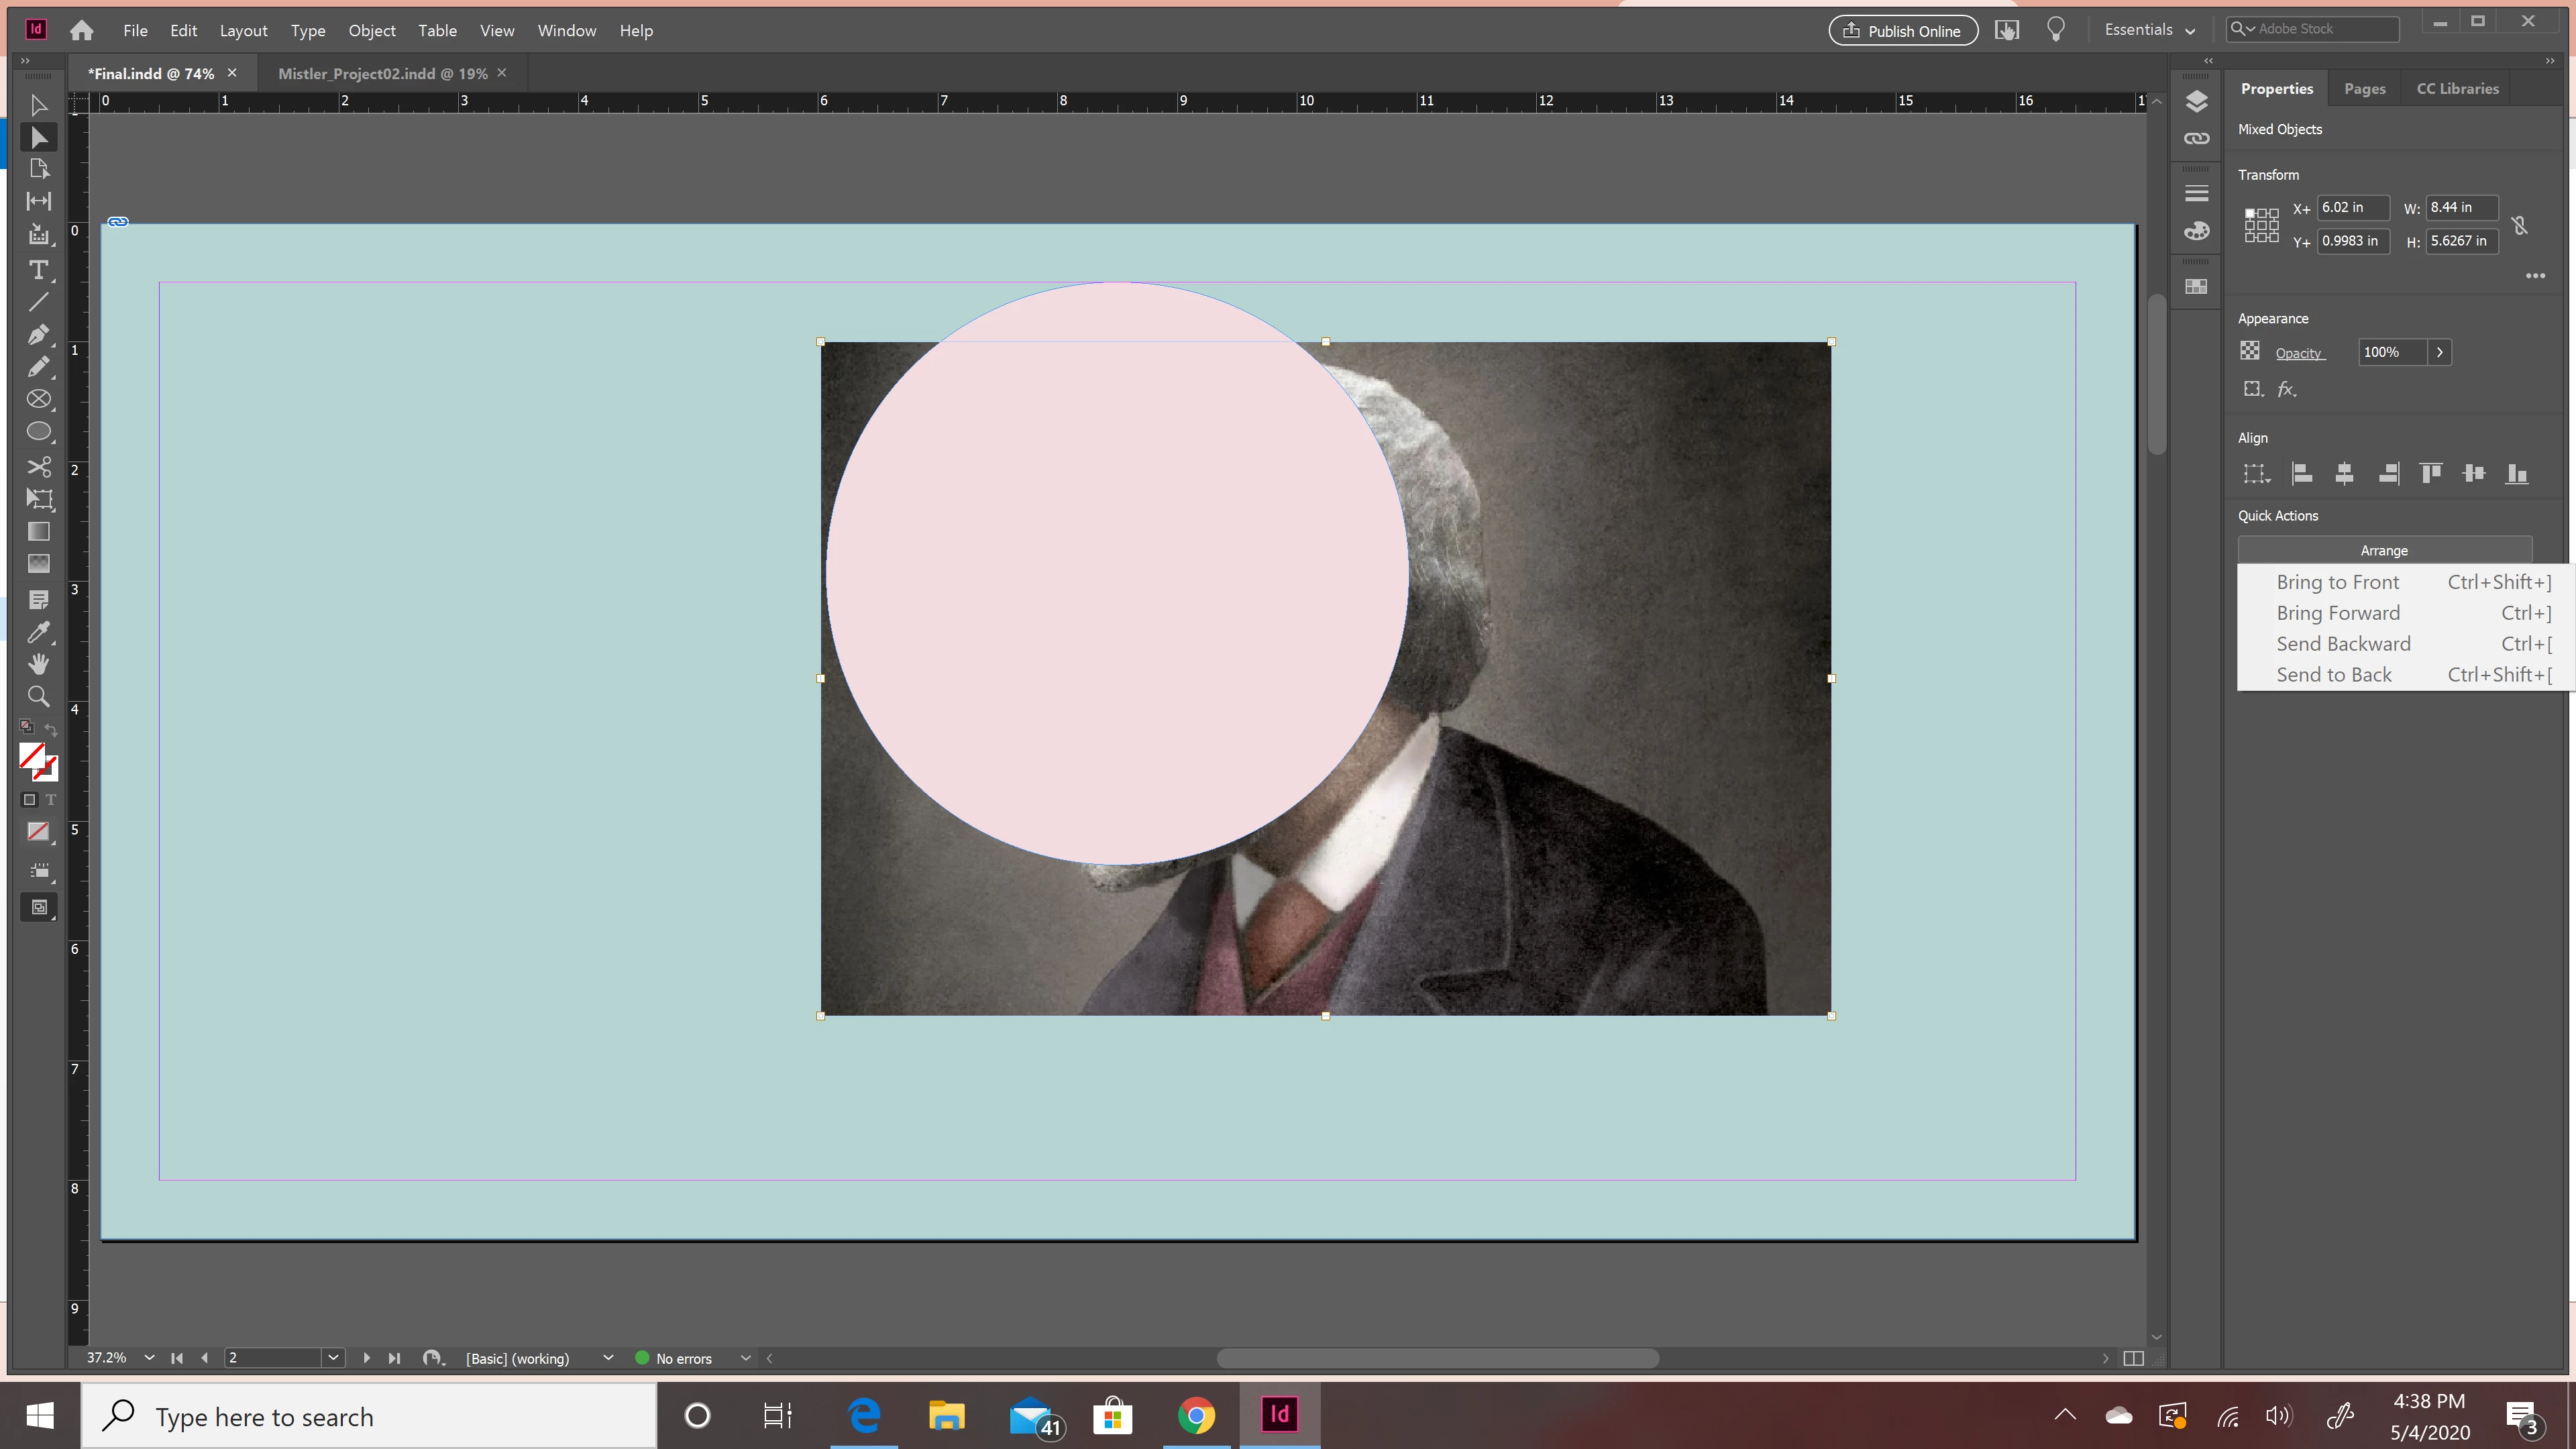
Task: Open the zoom level dropdown
Action: click(x=149, y=1357)
